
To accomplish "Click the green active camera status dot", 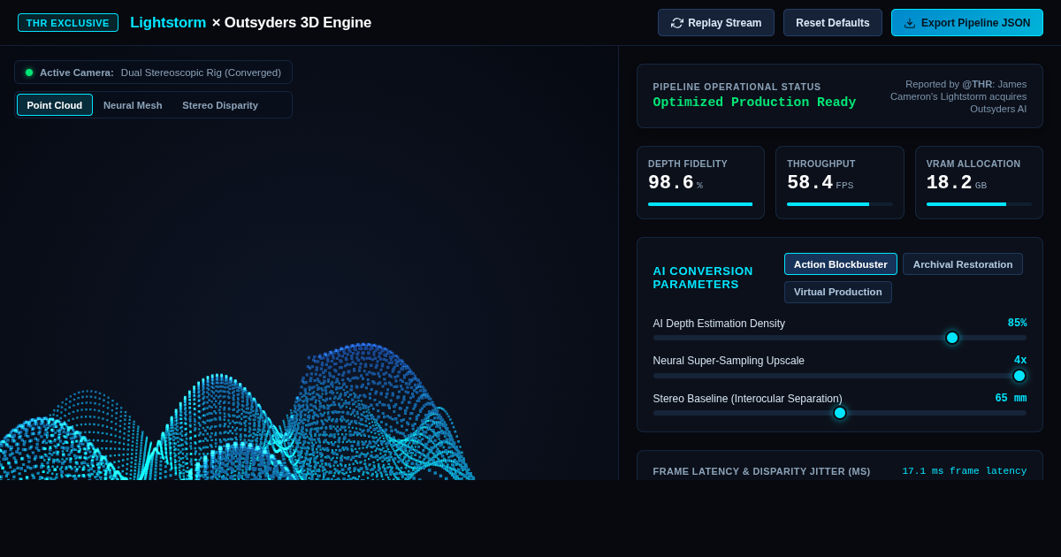I will [29, 72].
